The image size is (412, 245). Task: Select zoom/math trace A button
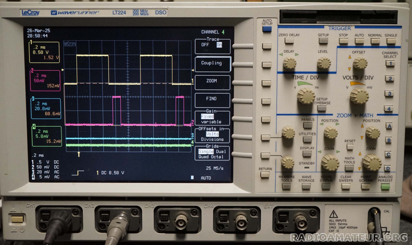(389, 126)
